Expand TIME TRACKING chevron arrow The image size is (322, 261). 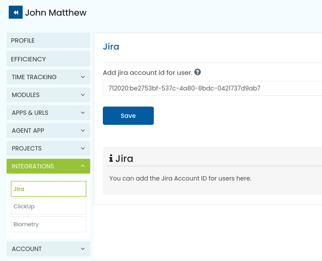coord(83,77)
